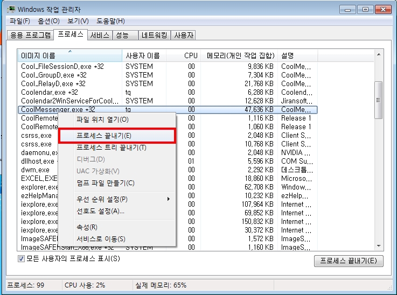This screenshot has width=397, height=295.
Task: Click the 프로세스 끝내기(E) button at the bottom
Action: 349,261
